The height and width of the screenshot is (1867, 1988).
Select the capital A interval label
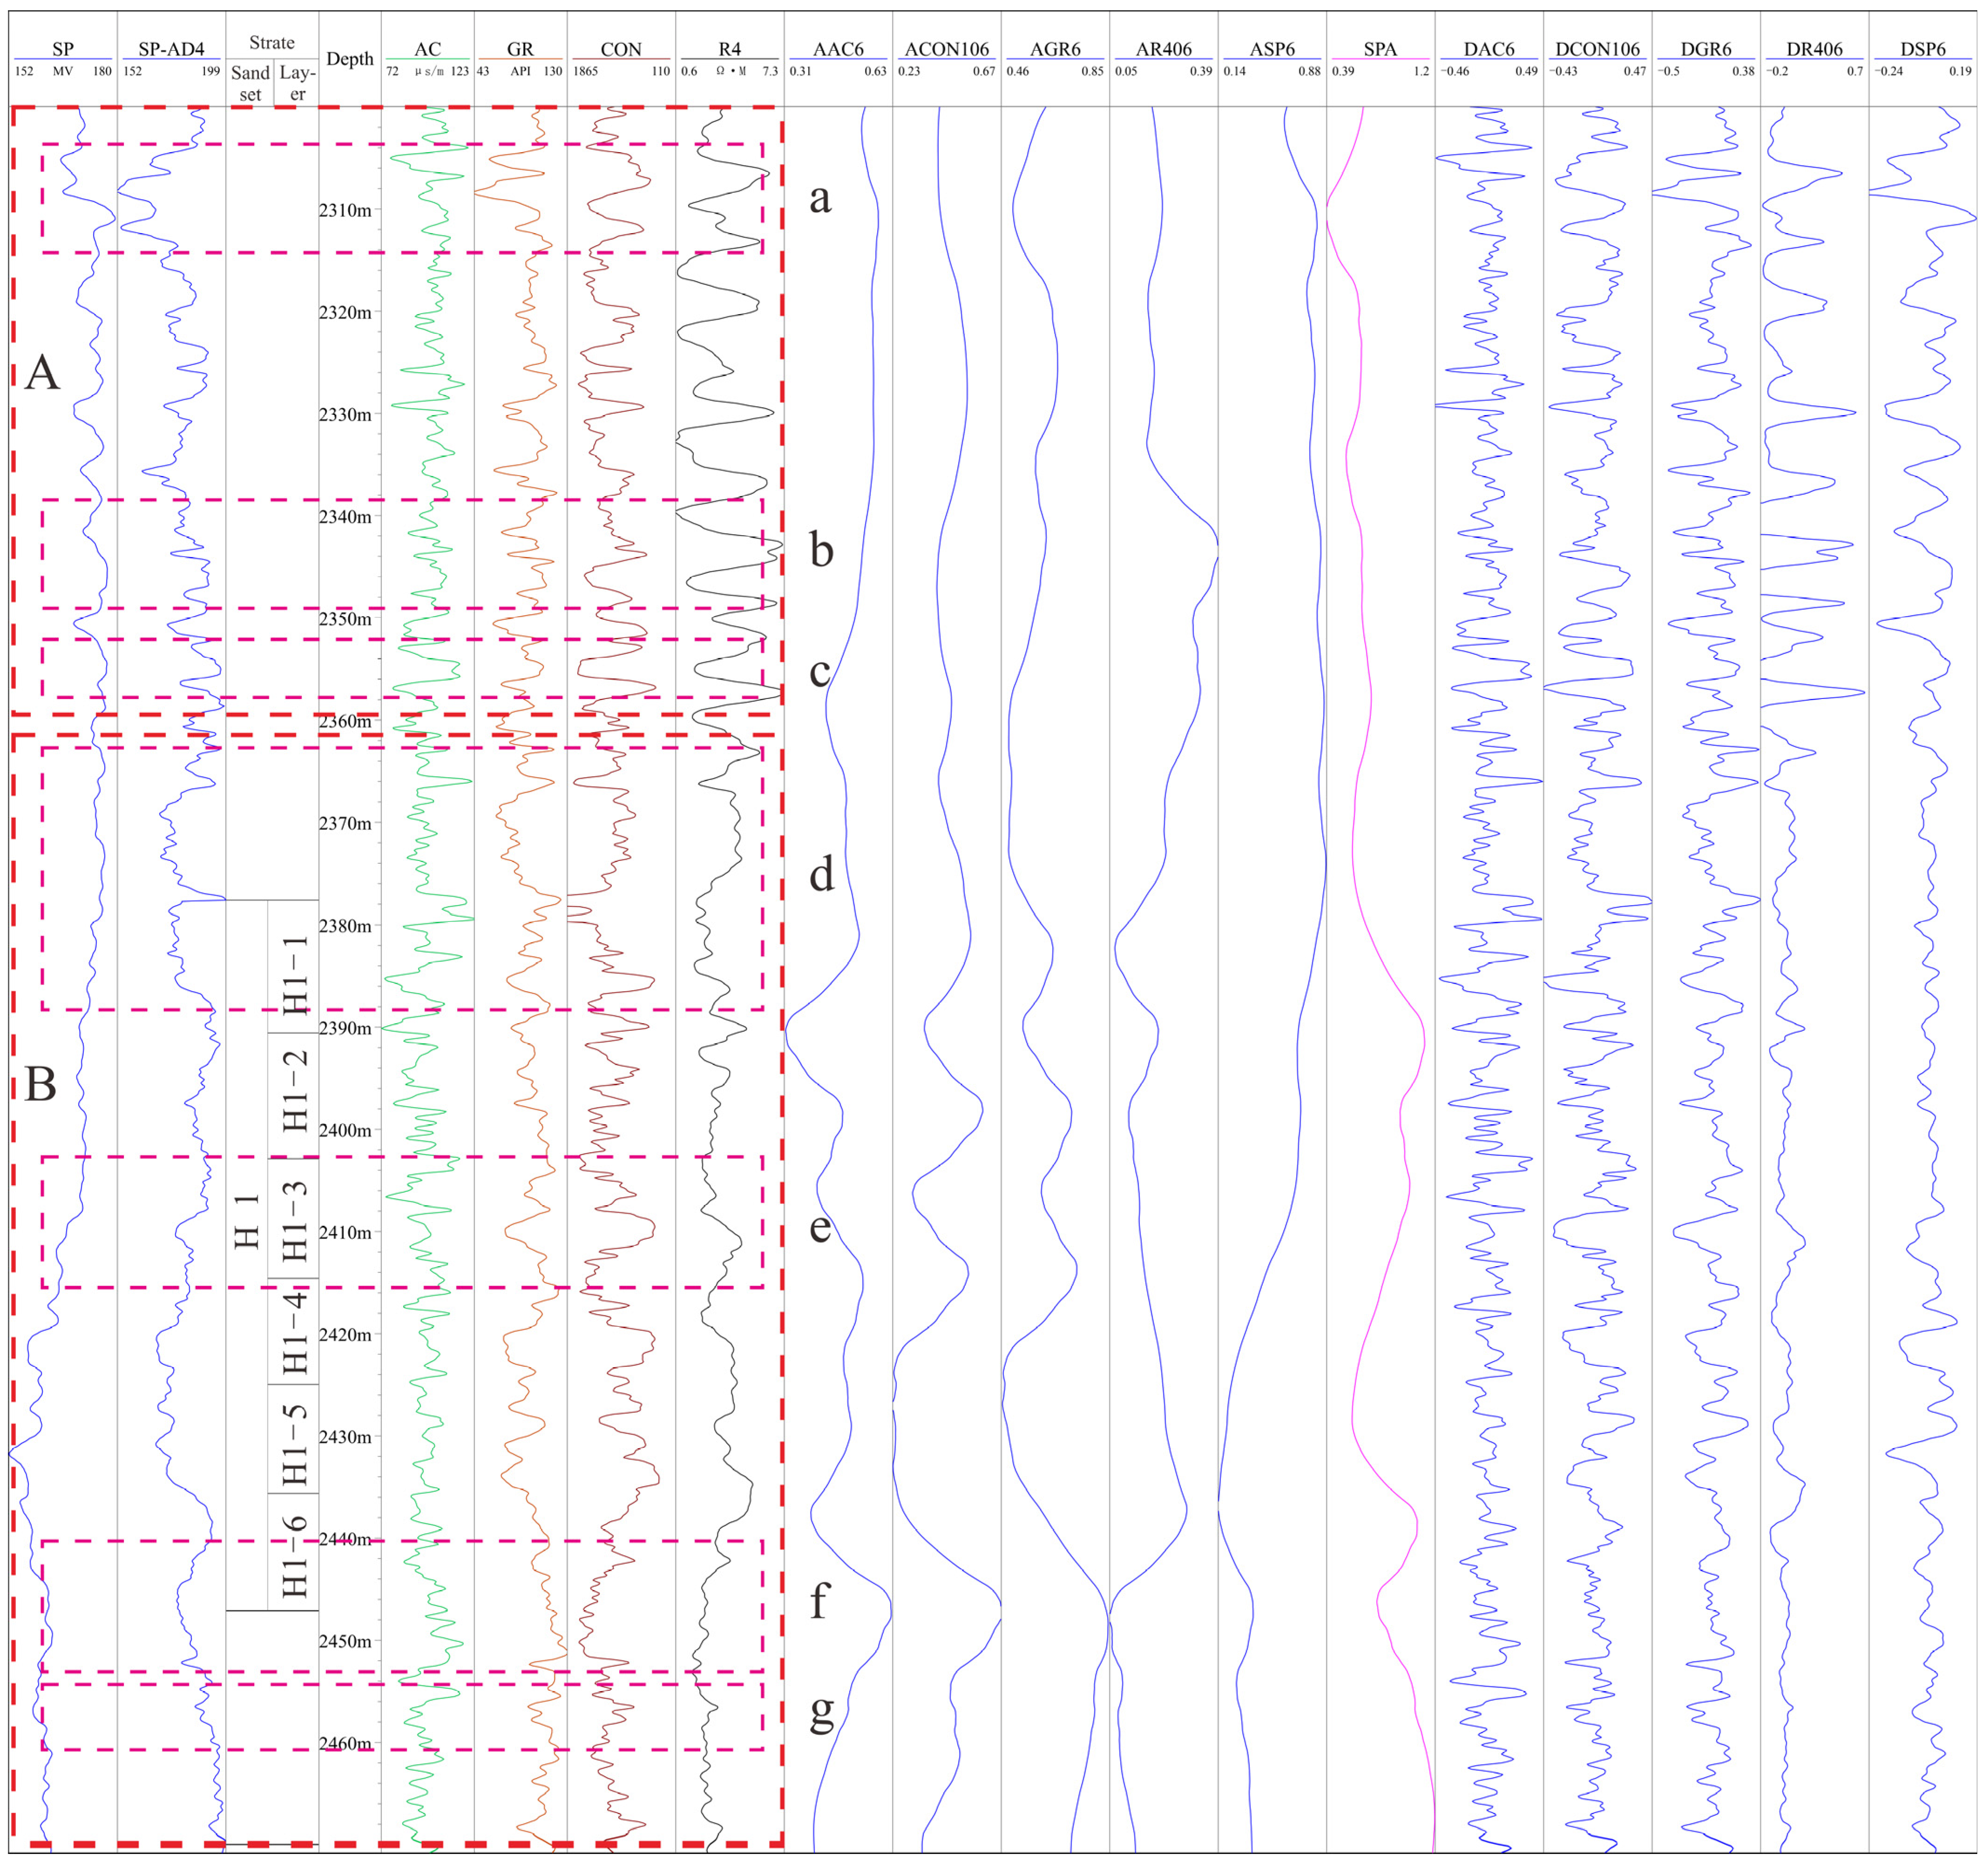42,373
